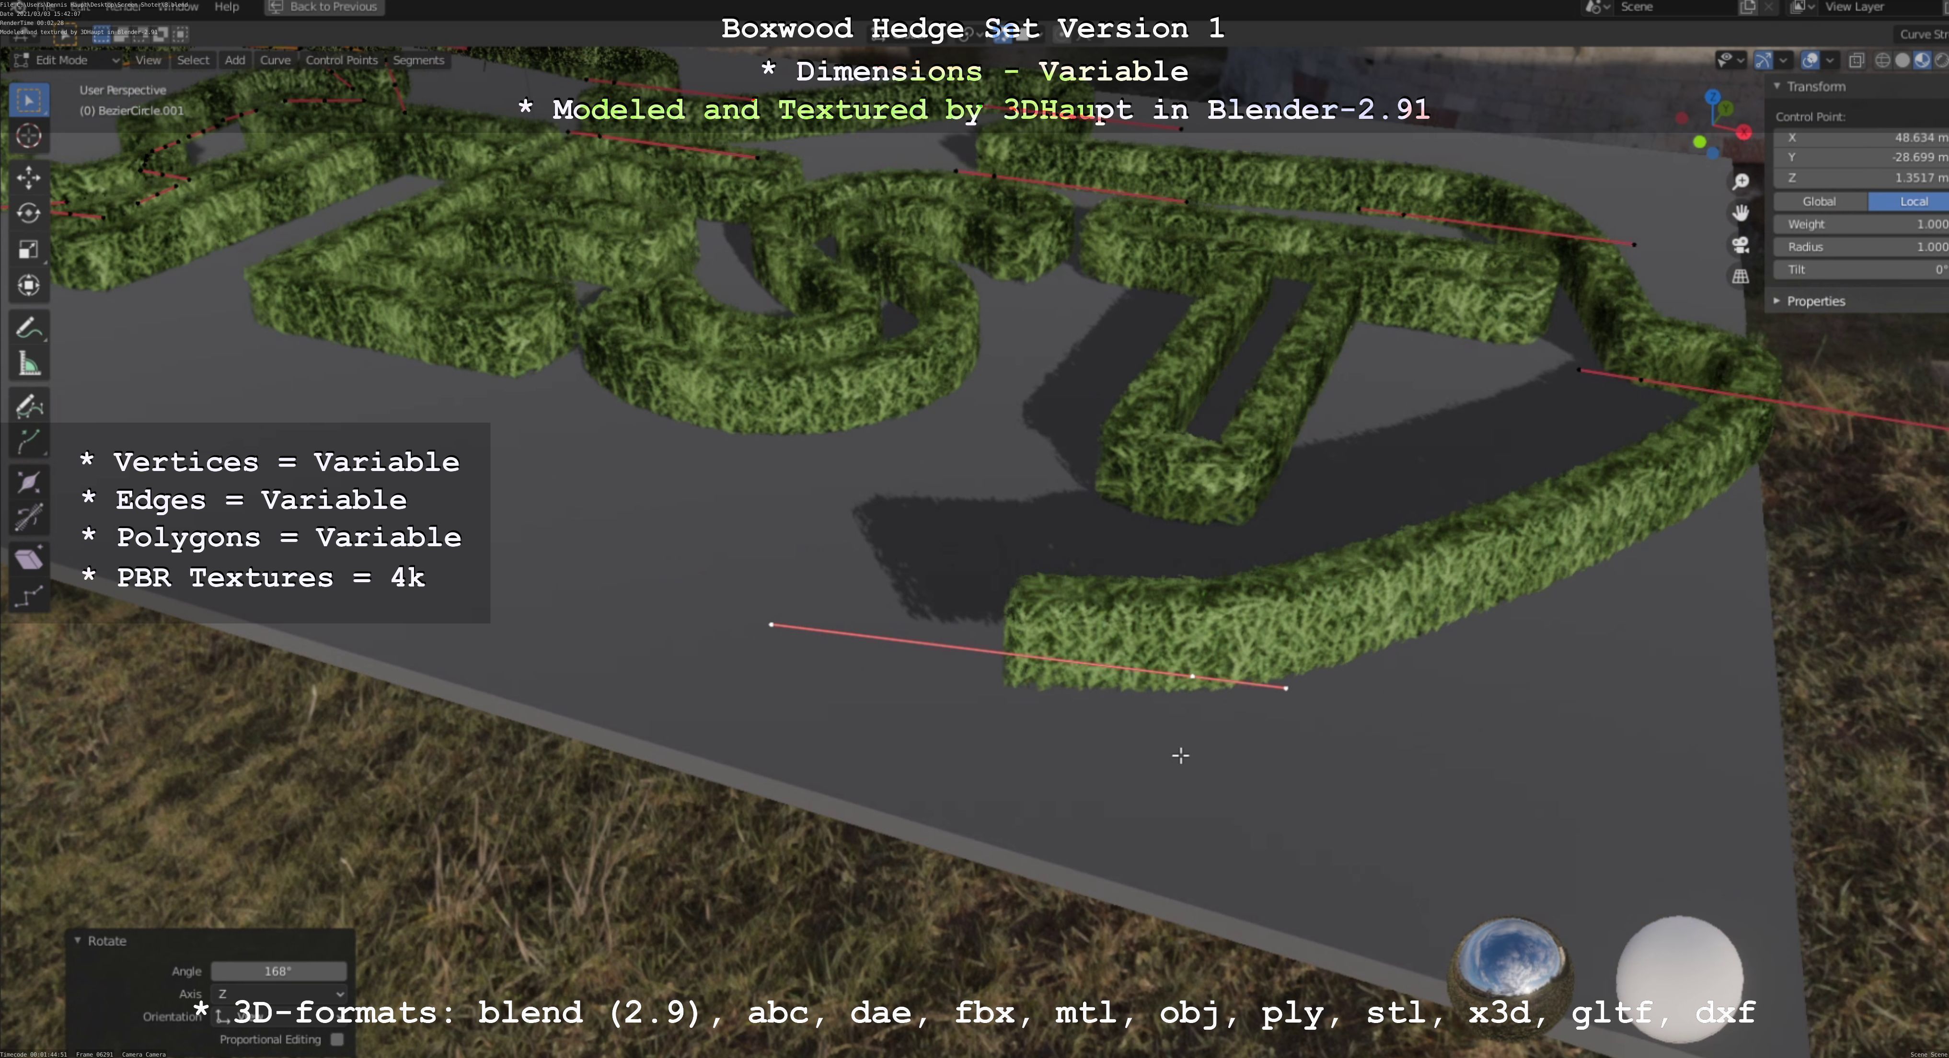Open the Help menu
This screenshot has width=1949, height=1058.
pos(227,7)
